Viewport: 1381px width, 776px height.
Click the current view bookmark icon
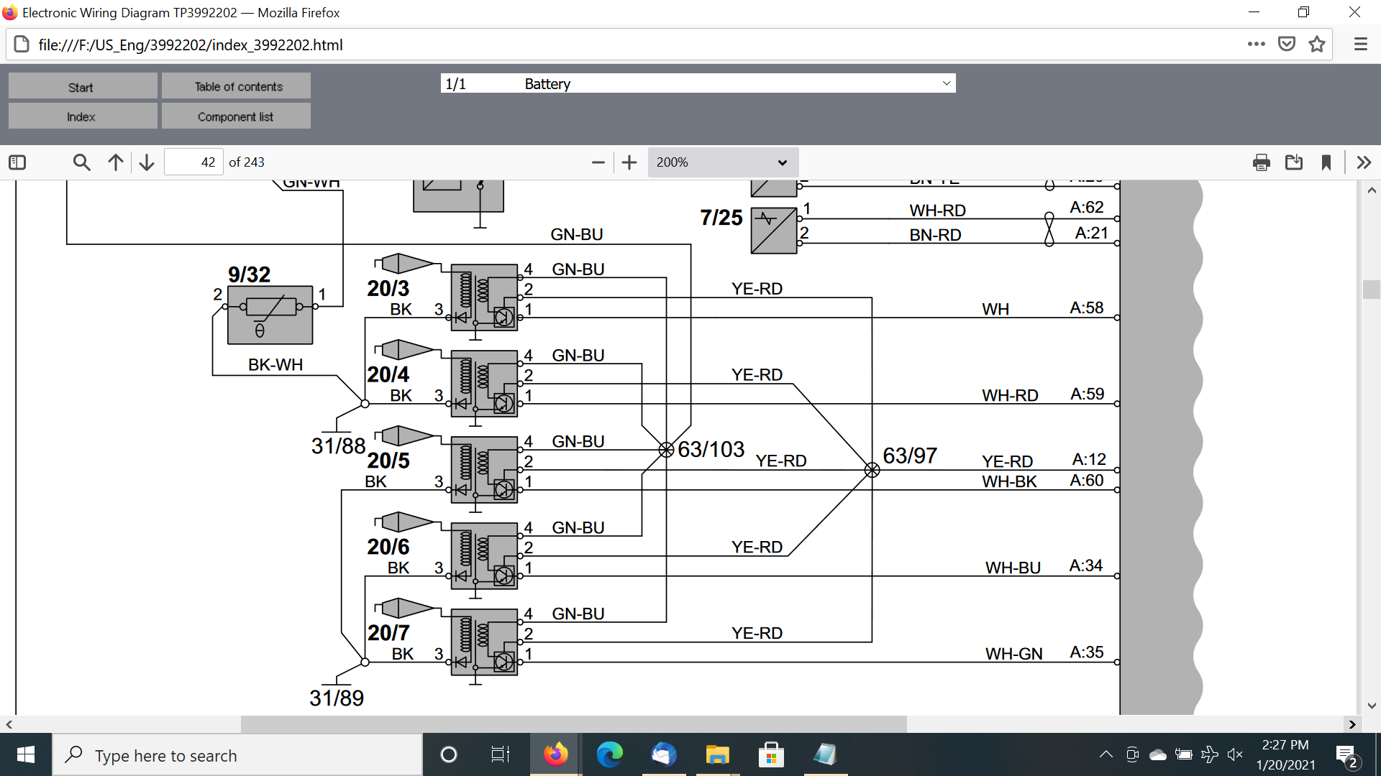pos(1326,162)
